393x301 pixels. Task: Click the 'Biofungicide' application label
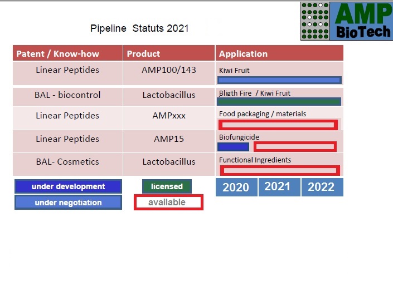239,137
